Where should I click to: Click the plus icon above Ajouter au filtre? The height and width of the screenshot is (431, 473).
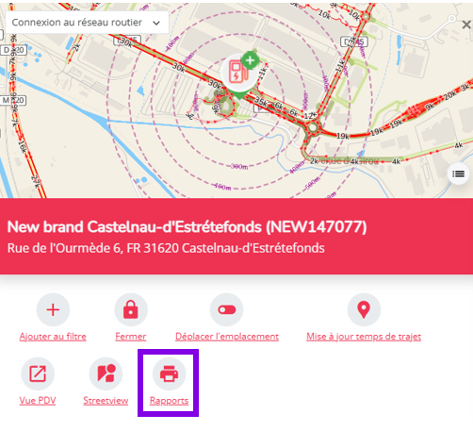(53, 310)
